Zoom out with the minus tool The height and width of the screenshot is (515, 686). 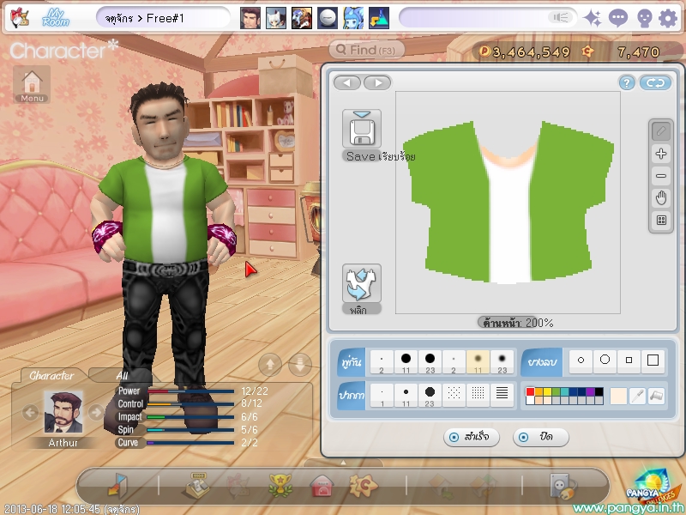tap(660, 176)
